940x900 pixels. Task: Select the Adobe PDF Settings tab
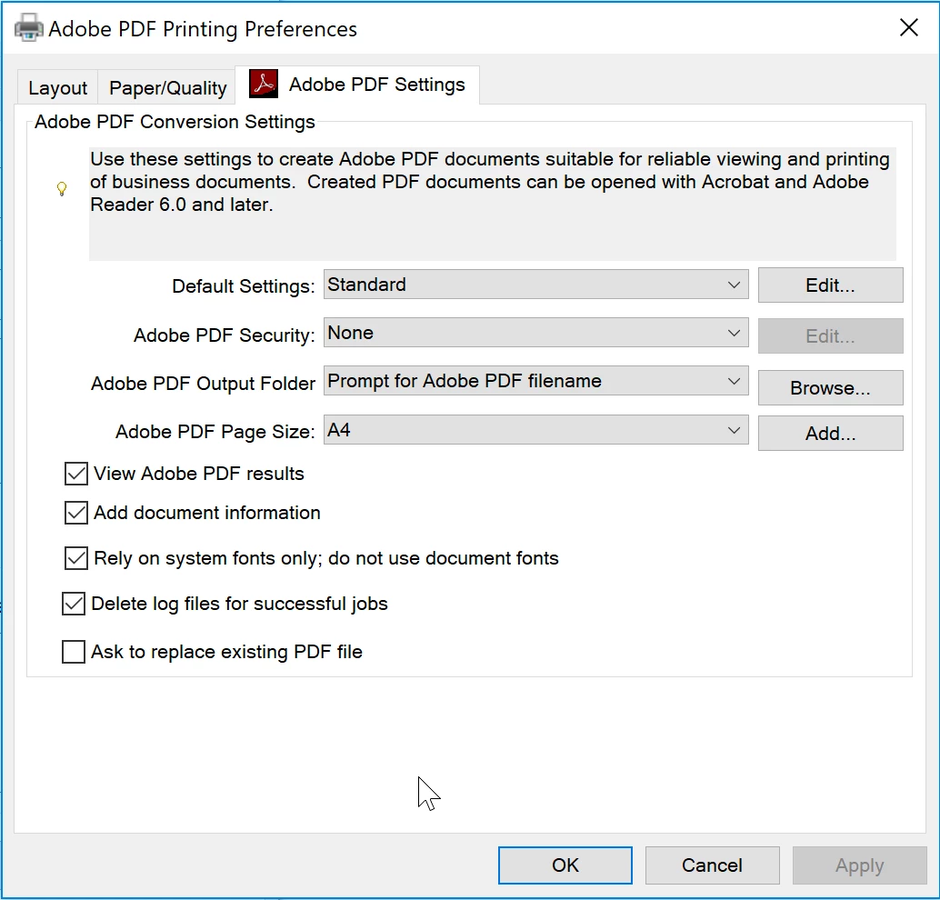pyautogui.click(x=358, y=85)
